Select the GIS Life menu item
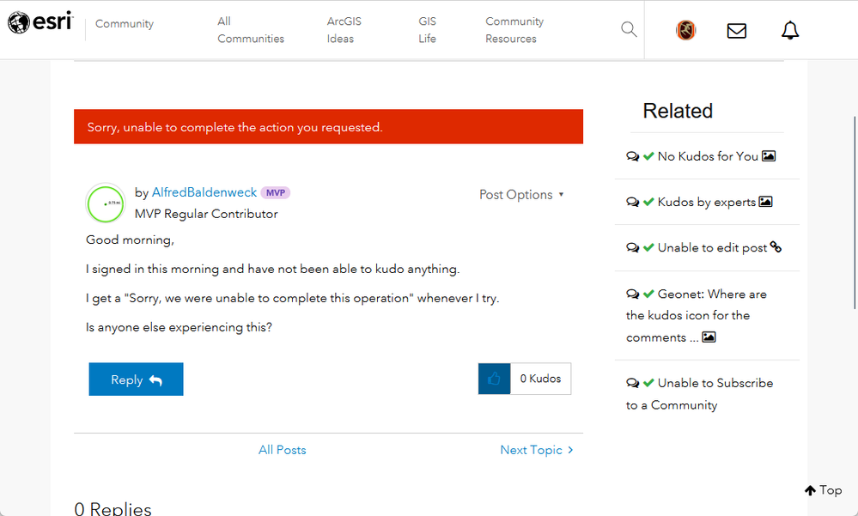This screenshot has width=858, height=516. coord(428,30)
